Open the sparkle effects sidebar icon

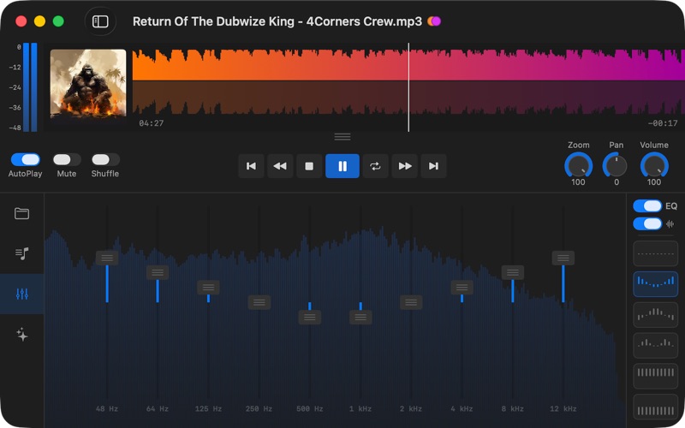click(22, 335)
